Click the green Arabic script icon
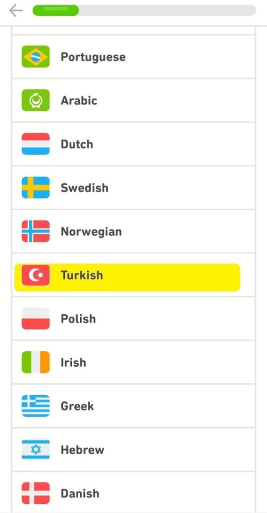The image size is (267, 513). [x=36, y=100]
